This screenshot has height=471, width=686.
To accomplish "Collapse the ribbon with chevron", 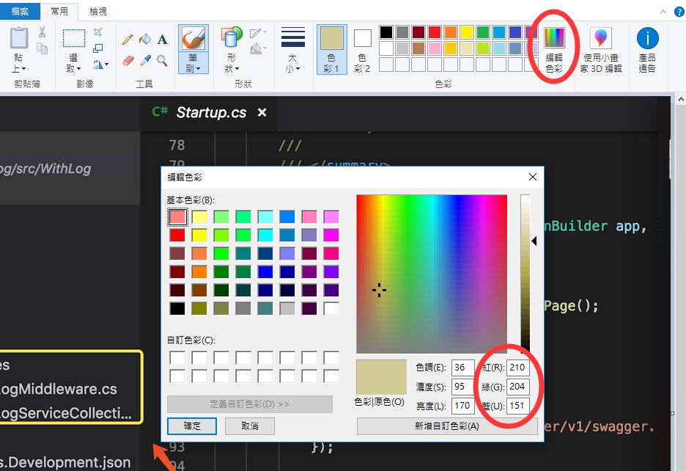I will pyautogui.click(x=663, y=12).
